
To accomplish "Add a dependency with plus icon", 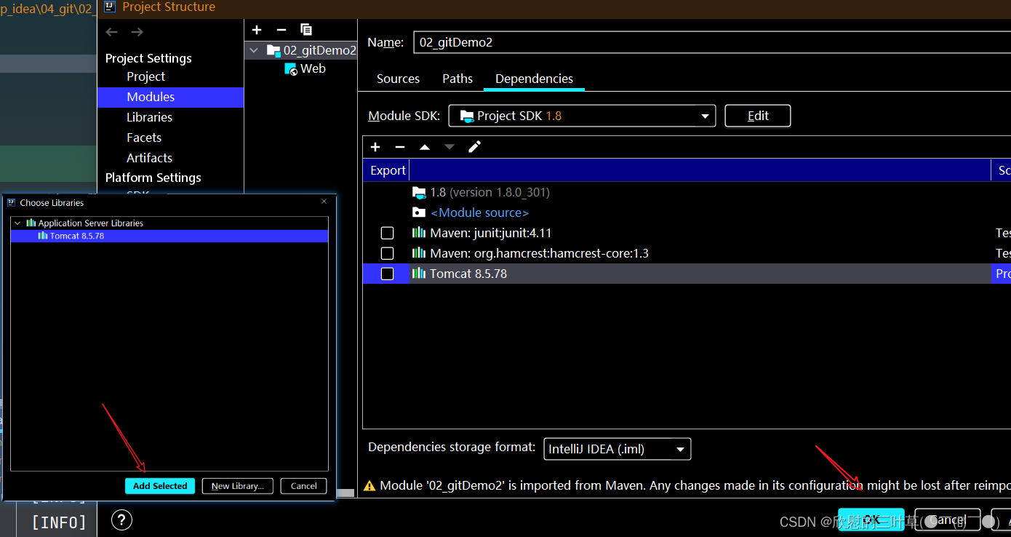I will 375,147.
